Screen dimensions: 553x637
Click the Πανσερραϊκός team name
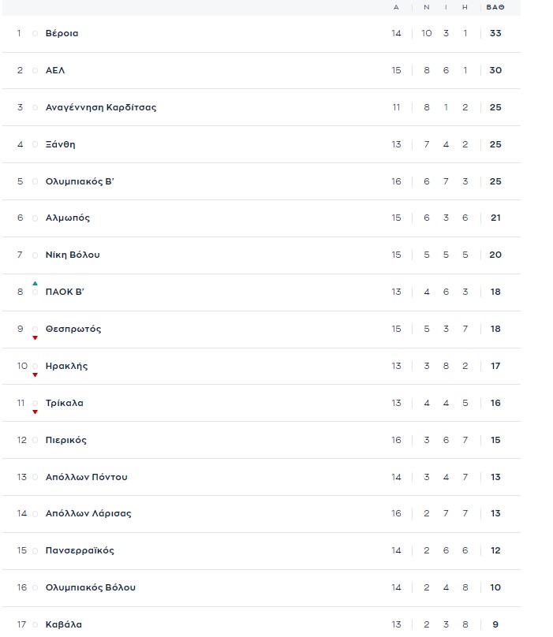click(x=80, y=551)
